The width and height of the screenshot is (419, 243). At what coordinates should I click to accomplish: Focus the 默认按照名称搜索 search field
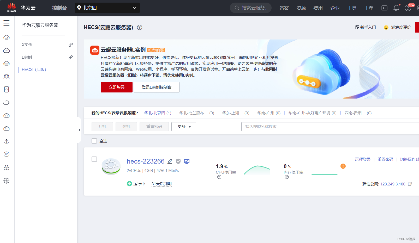point(330,127)
